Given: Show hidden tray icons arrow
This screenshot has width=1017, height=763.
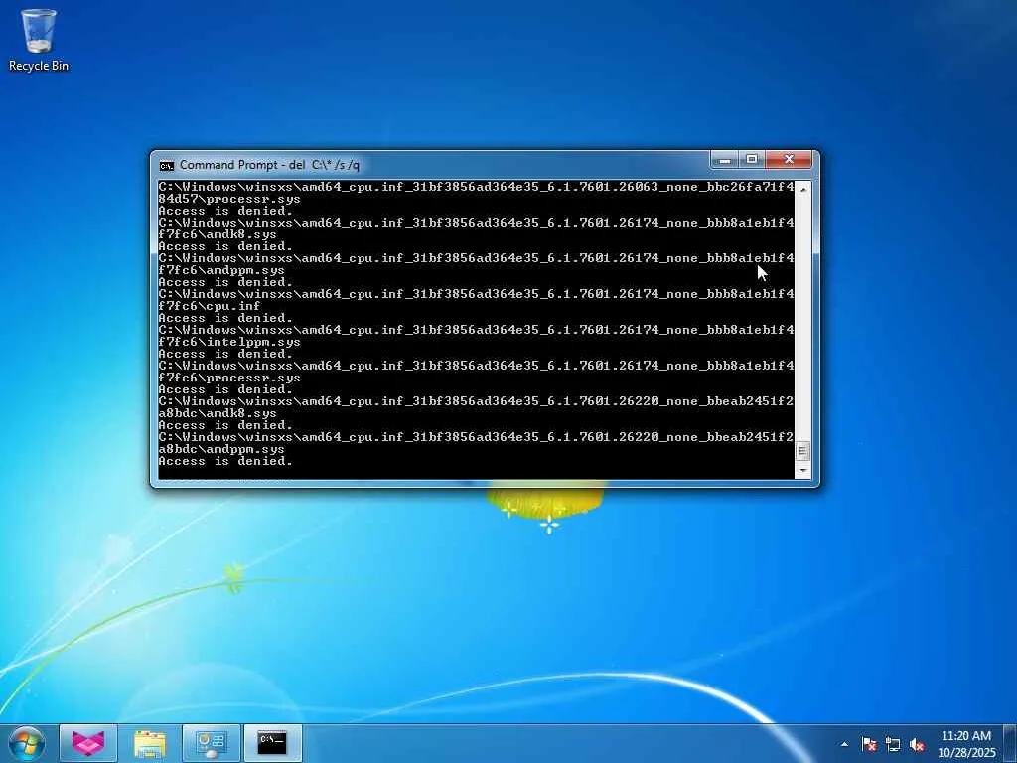Looking at the screenshot, I should (844, 744).
